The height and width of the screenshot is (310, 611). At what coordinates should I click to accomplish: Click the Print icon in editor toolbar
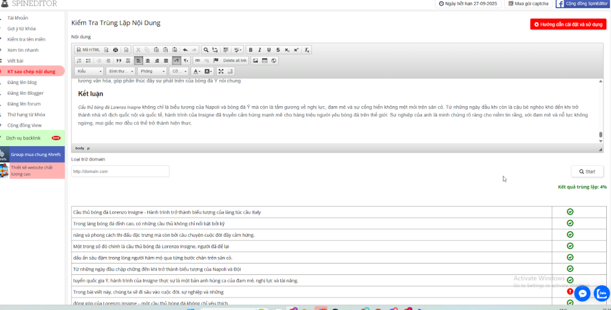click(x=116, y=50)
